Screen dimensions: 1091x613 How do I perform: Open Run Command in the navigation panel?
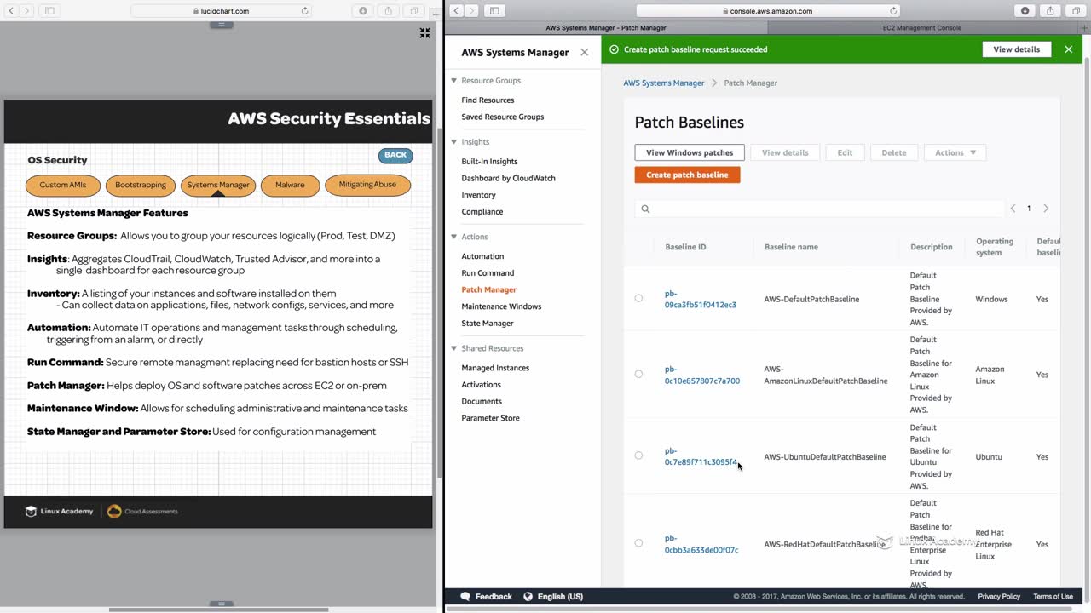click(x=488, y=273)
